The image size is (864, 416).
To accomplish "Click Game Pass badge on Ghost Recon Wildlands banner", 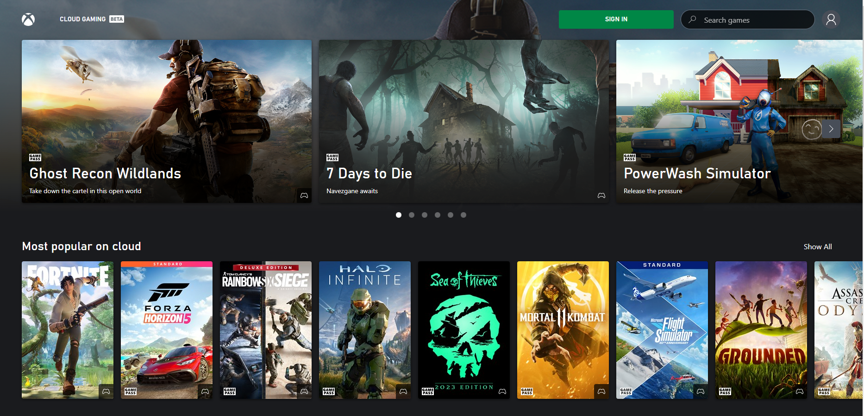I will click(35, 158).
